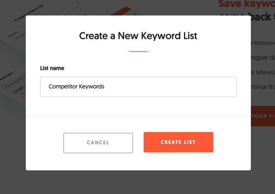
Task: Cancel the new keyword list dialog
Action: (98, 143)
